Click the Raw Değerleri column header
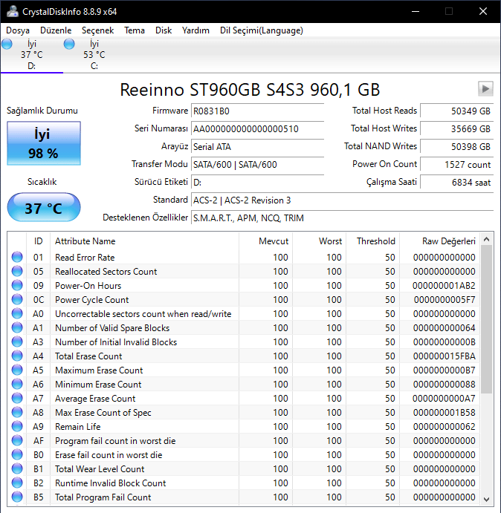Screen dimensions: 501x513 [448, 241]
